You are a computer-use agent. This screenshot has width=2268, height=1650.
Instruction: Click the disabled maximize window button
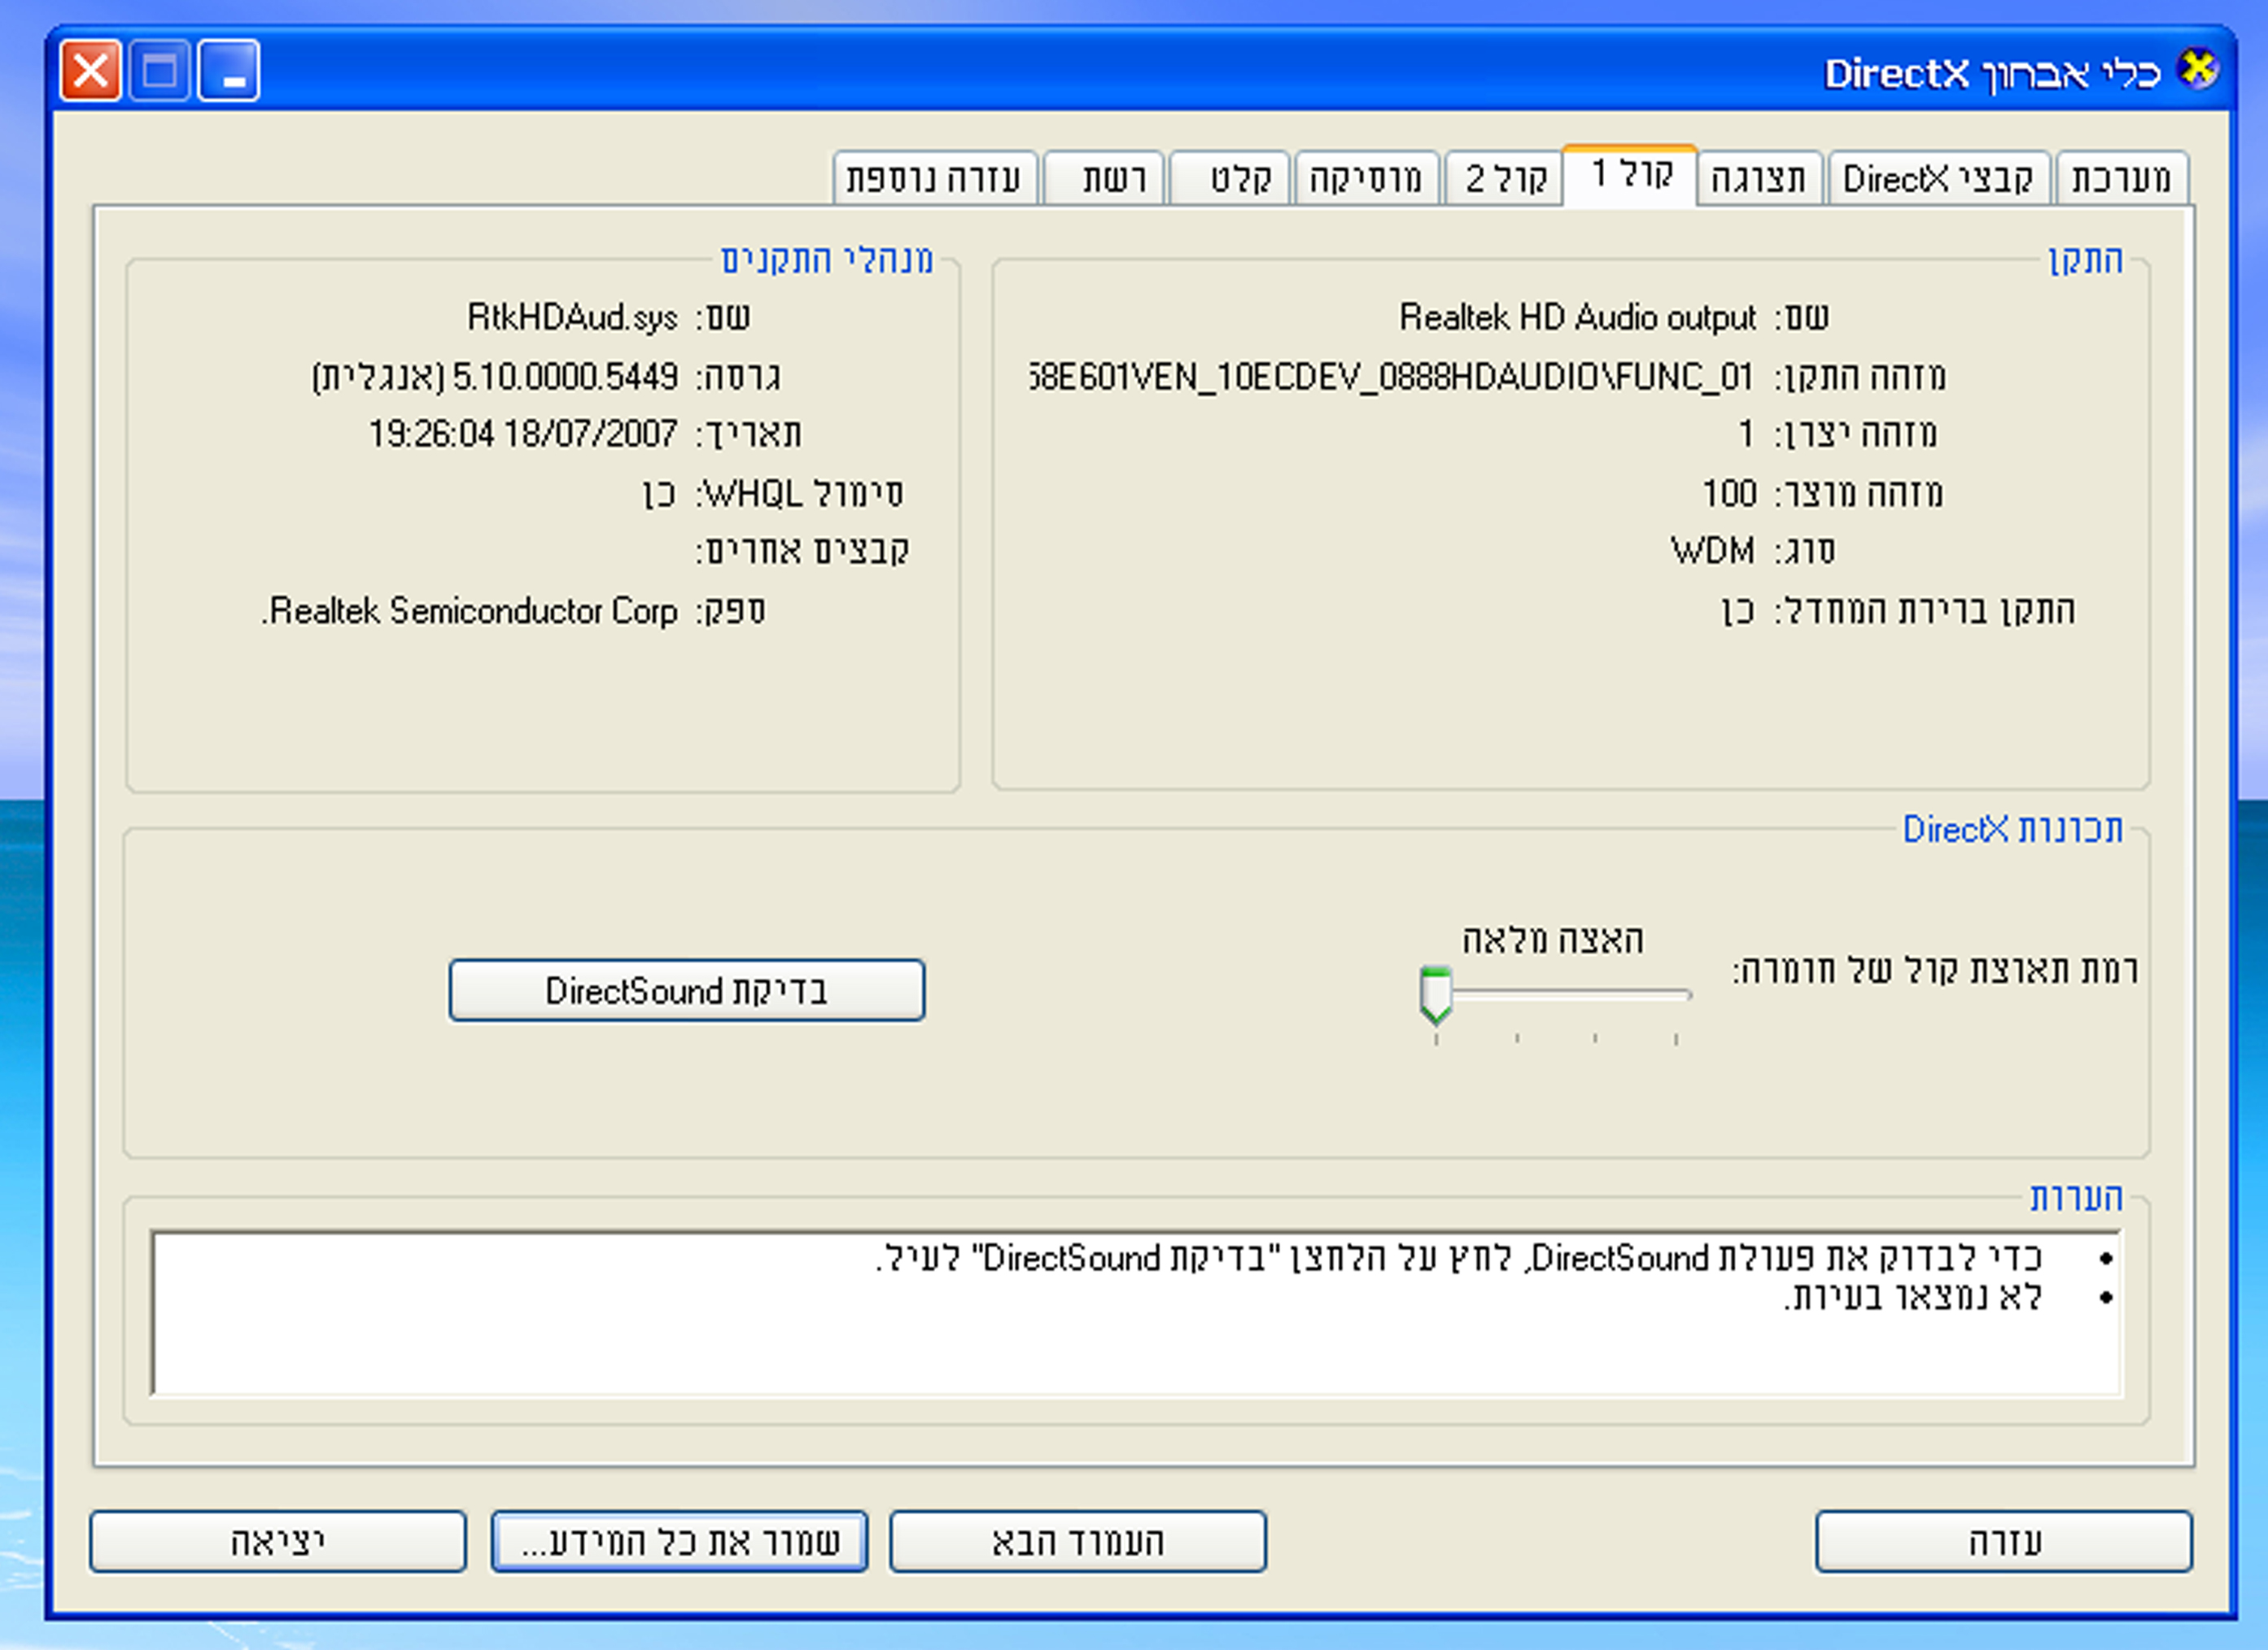pos(160,71)
